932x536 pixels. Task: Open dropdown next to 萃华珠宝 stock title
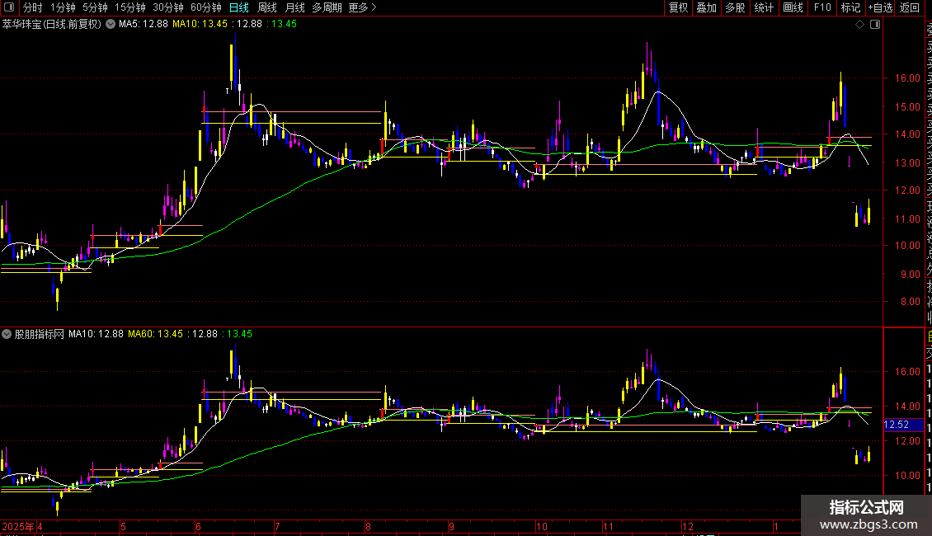111,25
